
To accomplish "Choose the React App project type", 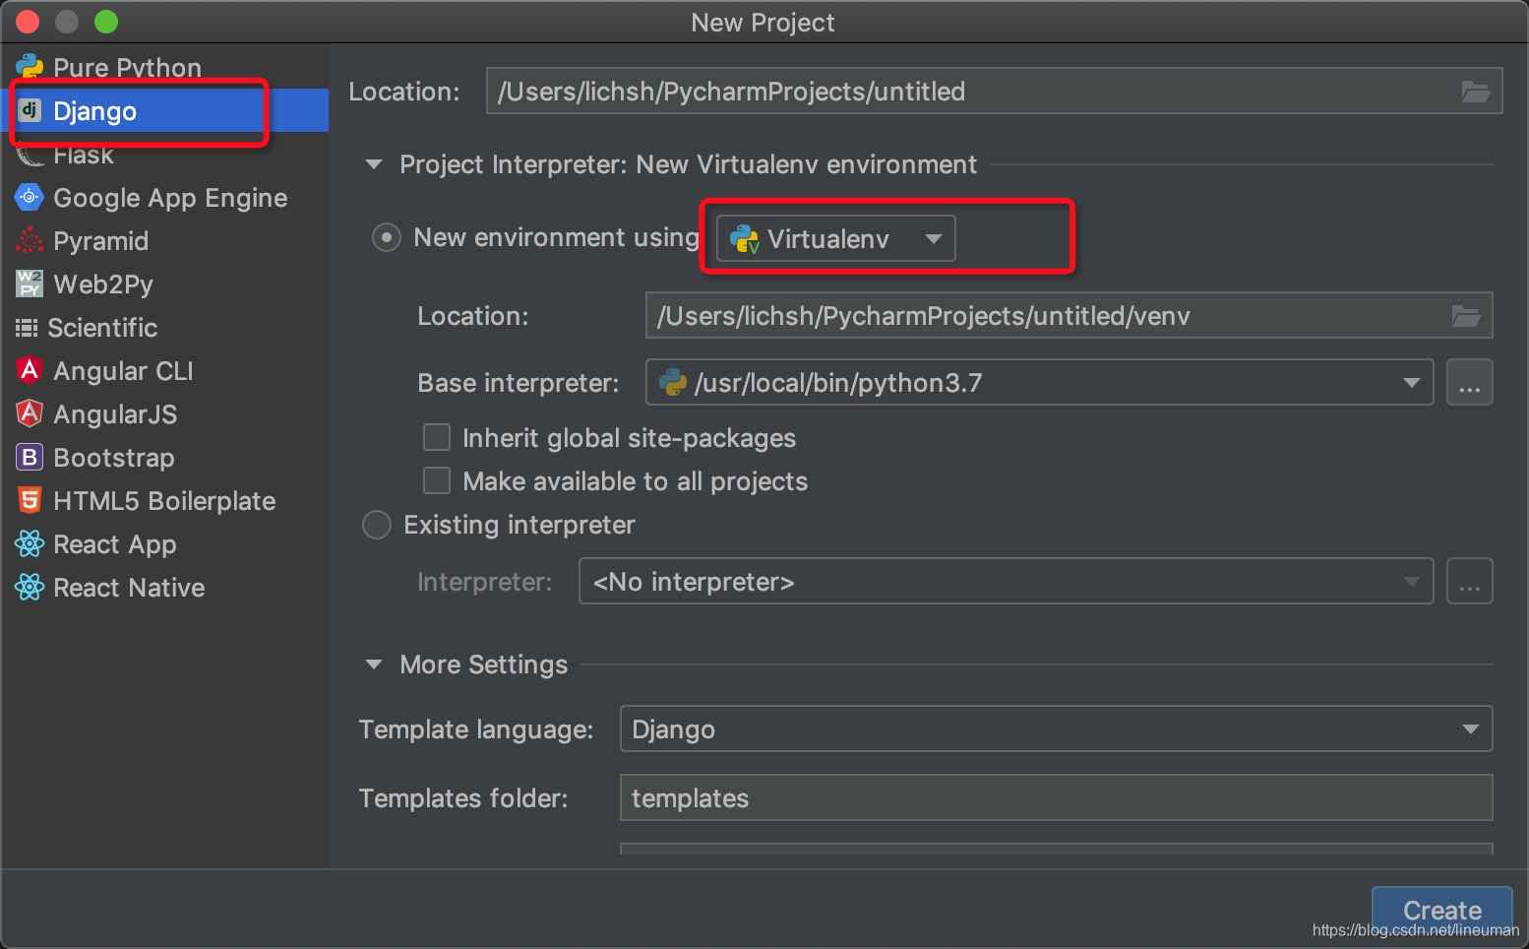I will point(164,544).
